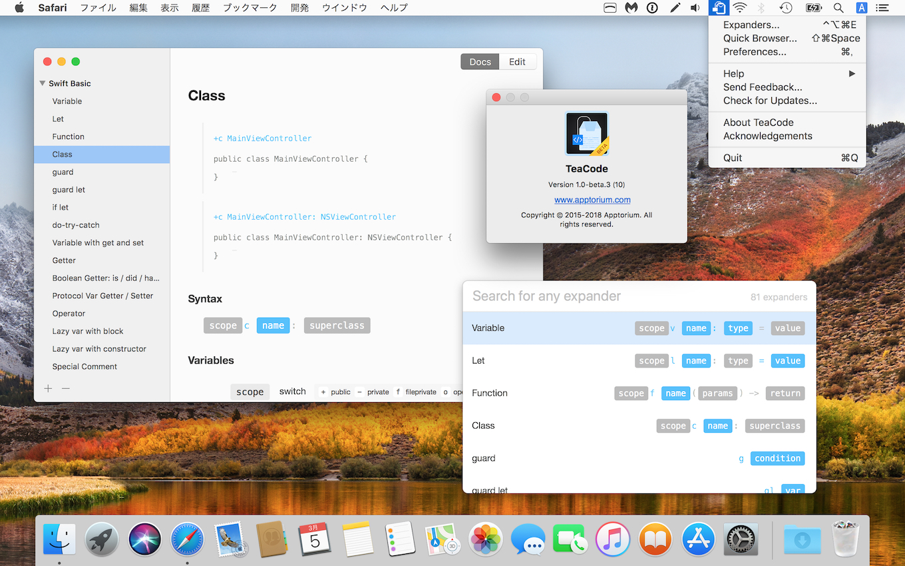Viewport: 905px width, 566px height.
Task: Choose About TeaCode menu item
Action: click(787, 122)
